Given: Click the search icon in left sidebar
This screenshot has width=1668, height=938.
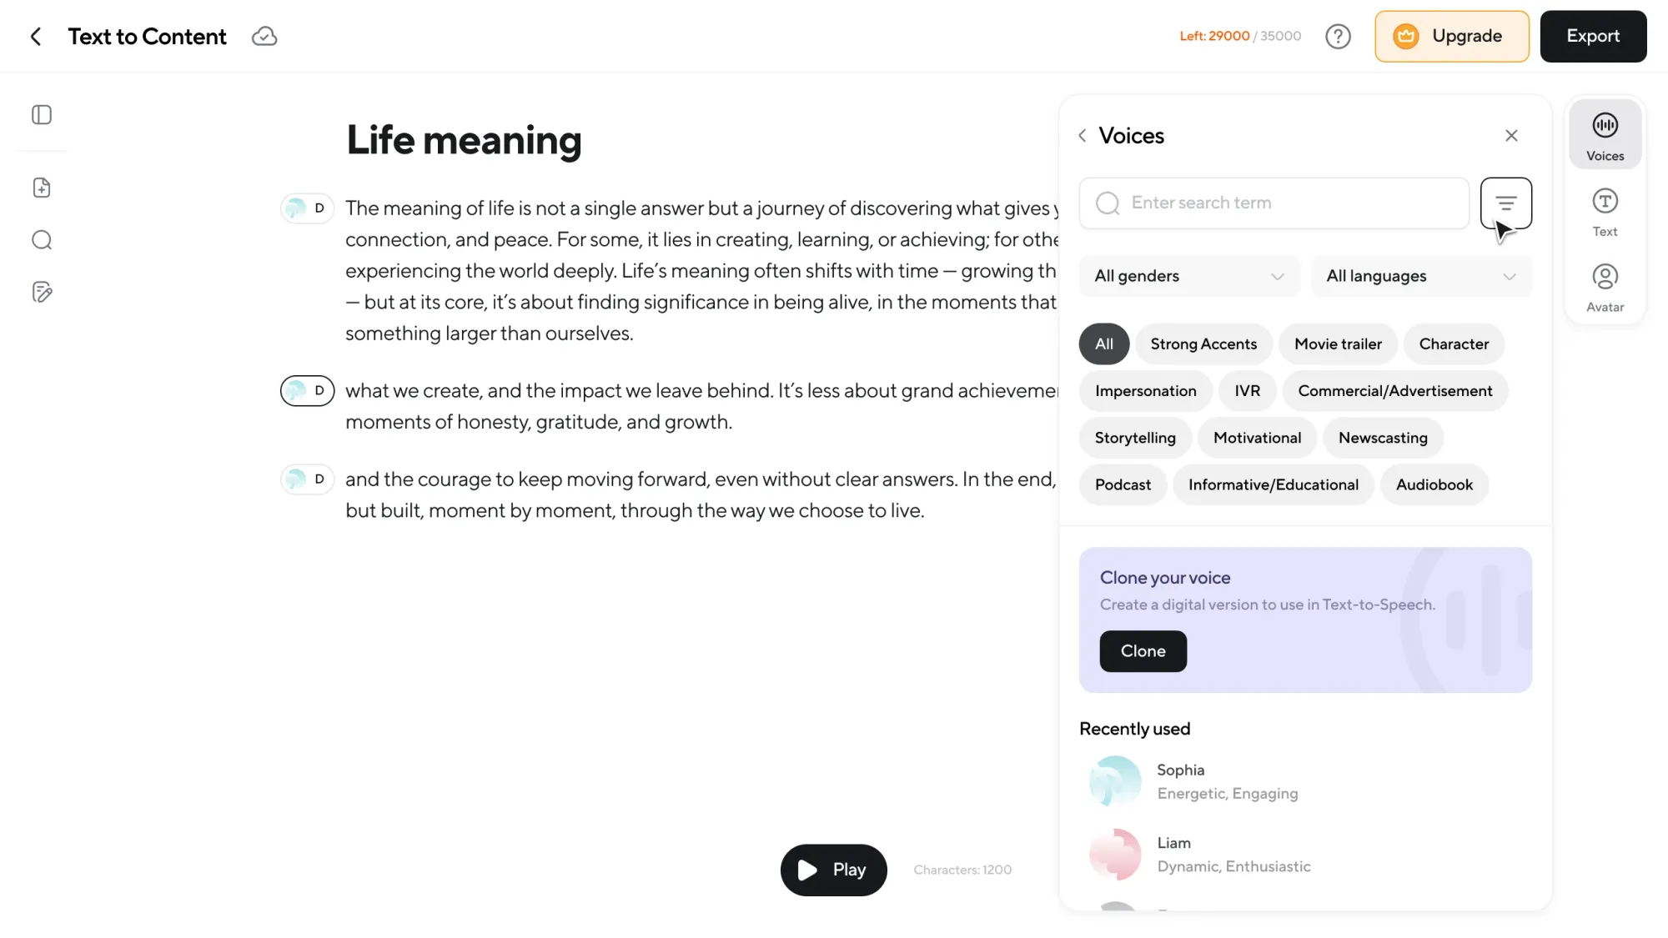Looking at the screenshot, I should point(42,240).
